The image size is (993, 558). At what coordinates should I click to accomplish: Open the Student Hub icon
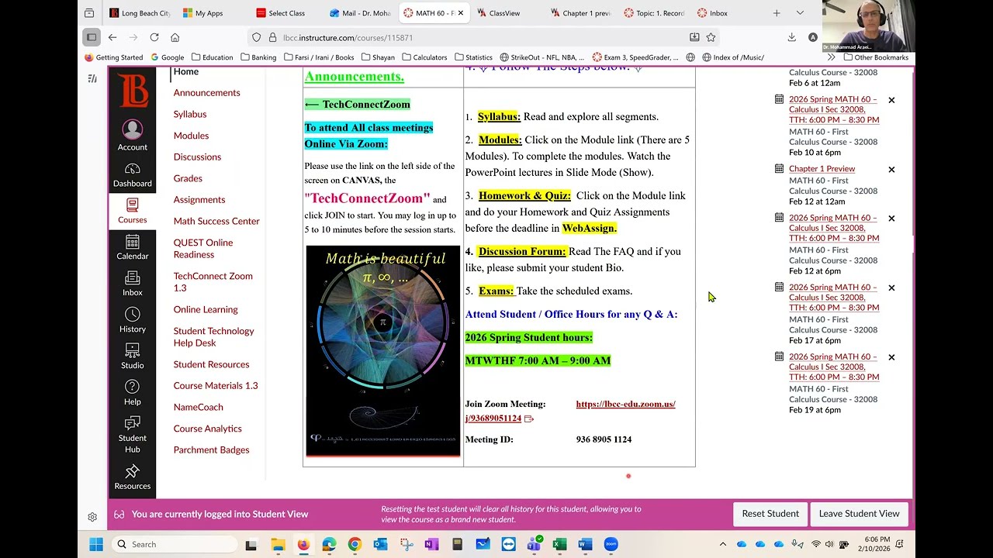point(132,434)
